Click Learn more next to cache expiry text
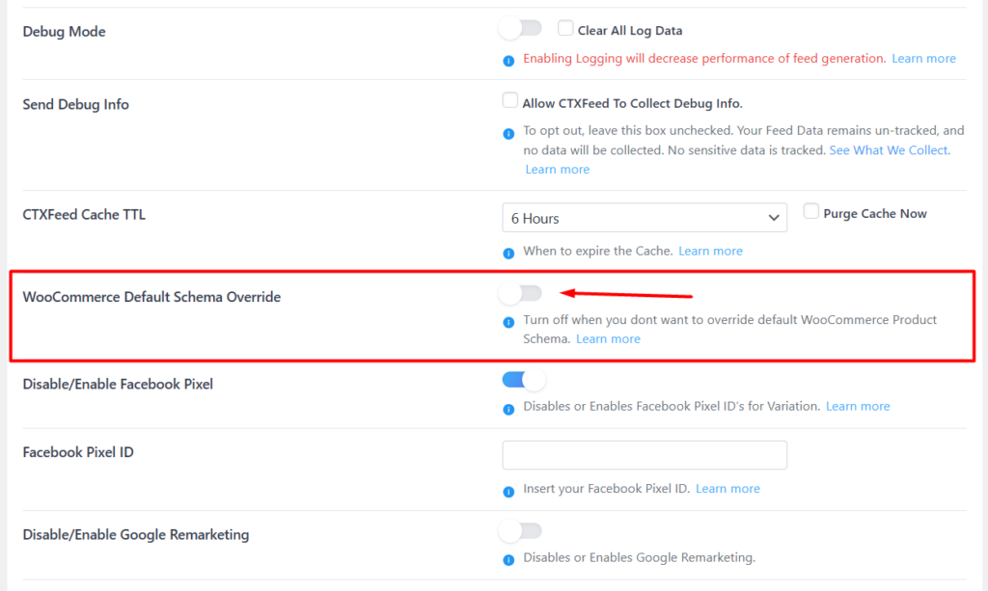988x591 pixels. click(x=710, y=251)
